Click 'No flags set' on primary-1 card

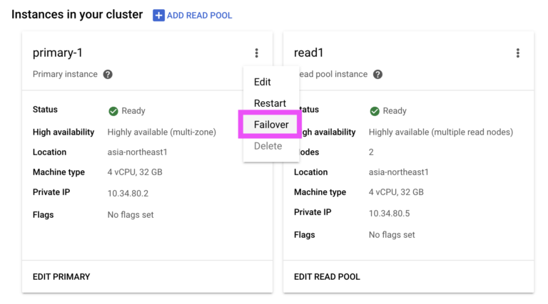pyautogui.click(x=131, y=215)
